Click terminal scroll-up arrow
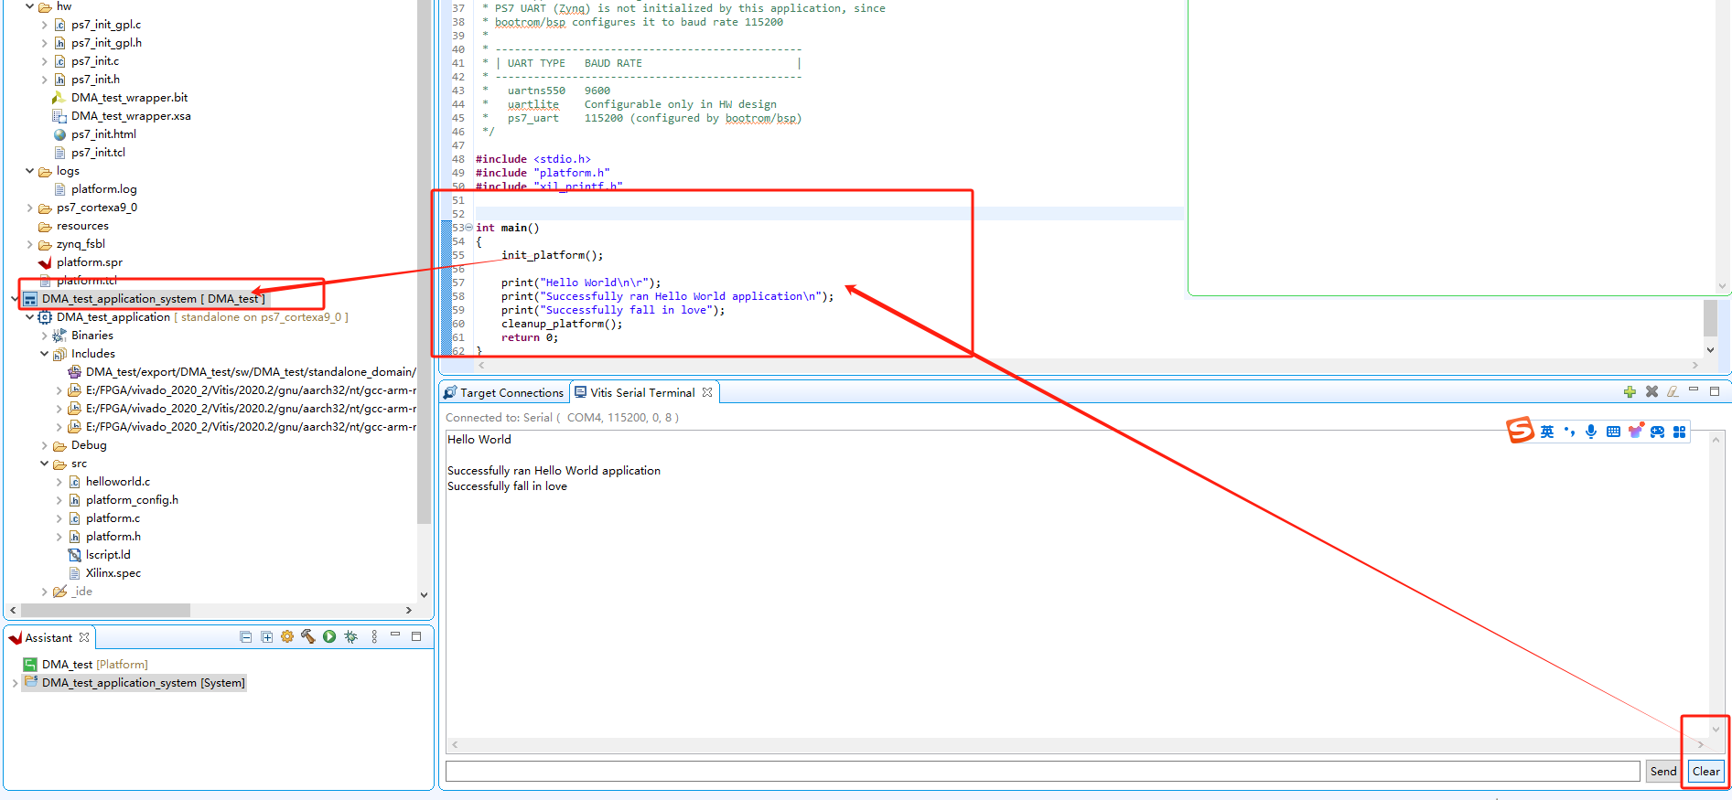The width and height of the screenshot is (1732, 800). coord(1716,440)
